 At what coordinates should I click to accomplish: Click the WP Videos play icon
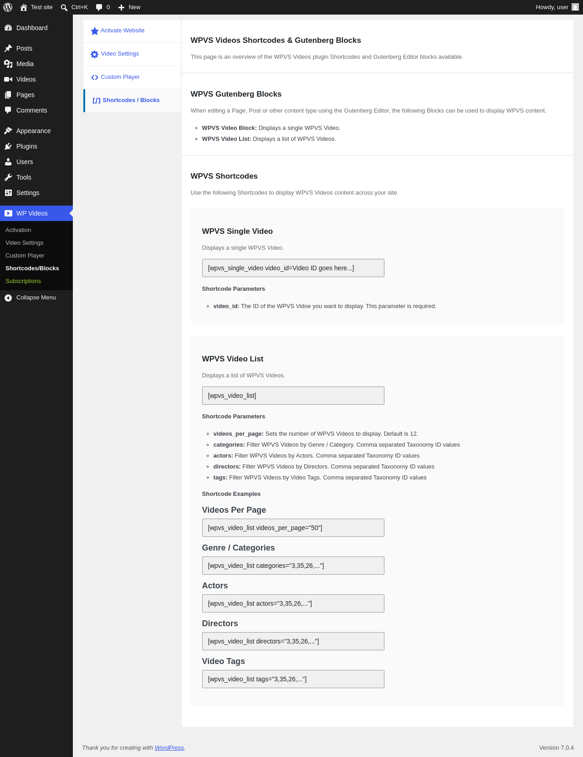point(8,213)
